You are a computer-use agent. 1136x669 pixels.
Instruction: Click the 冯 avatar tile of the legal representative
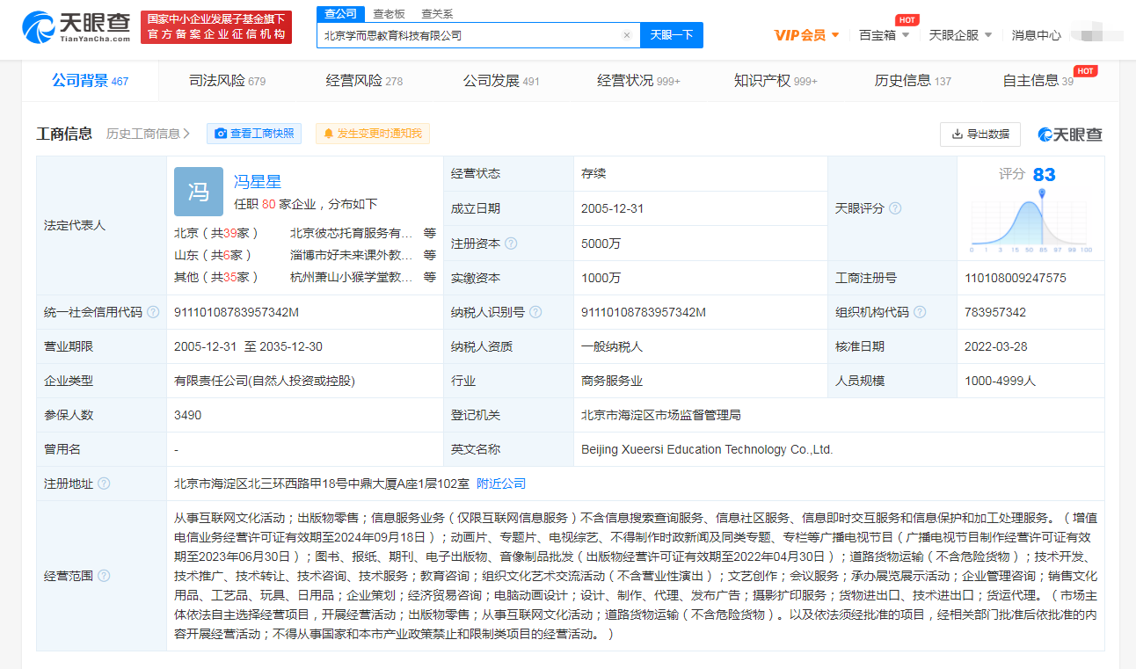(x=199, y=192)
